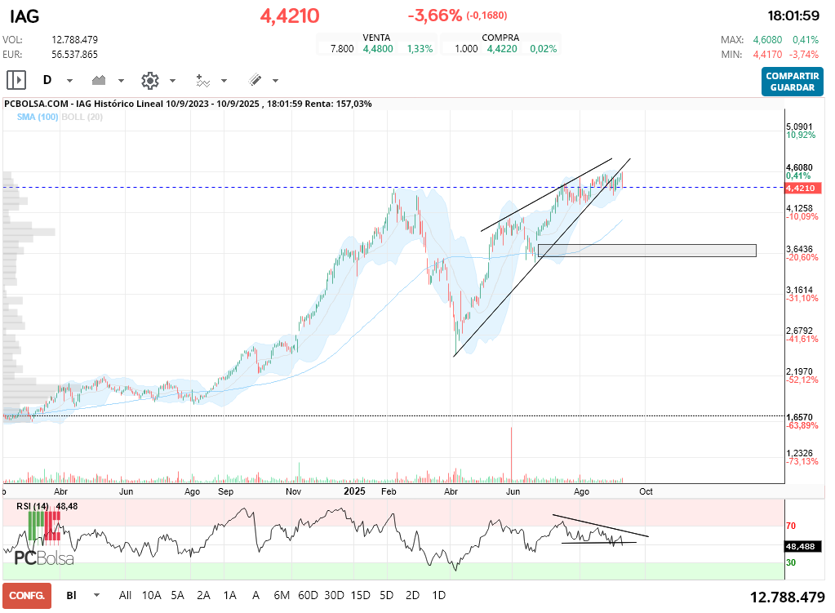The height and width of the screenshot is (613, 835).
Task: Click the COMPARTIR GUARDAR button
Action: click(793, 82)
